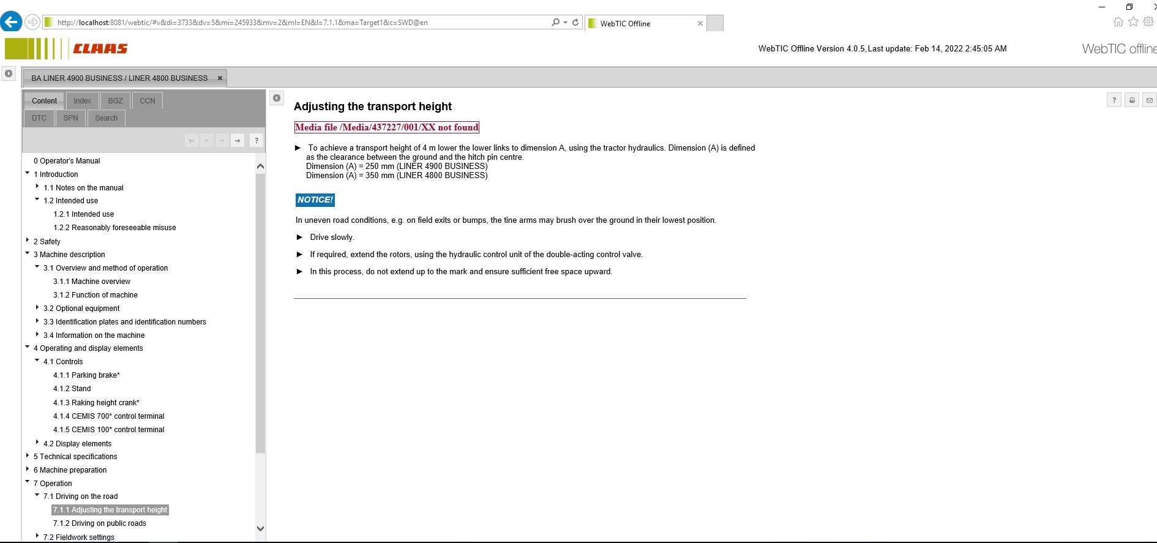Collapse the 1 Introduction node

click(x=28, y=173)
